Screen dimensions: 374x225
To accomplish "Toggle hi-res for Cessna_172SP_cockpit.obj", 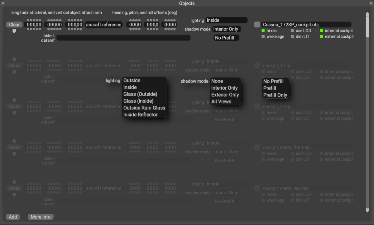I will (263, 31).
